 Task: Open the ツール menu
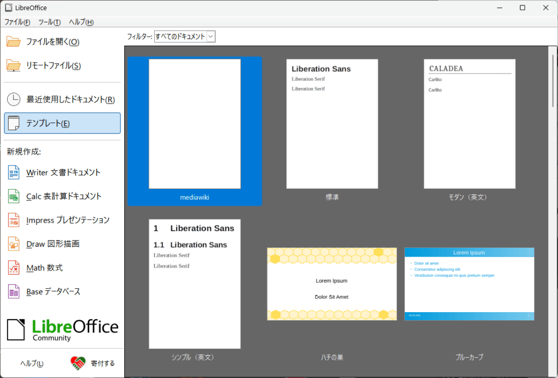point(49,22)
